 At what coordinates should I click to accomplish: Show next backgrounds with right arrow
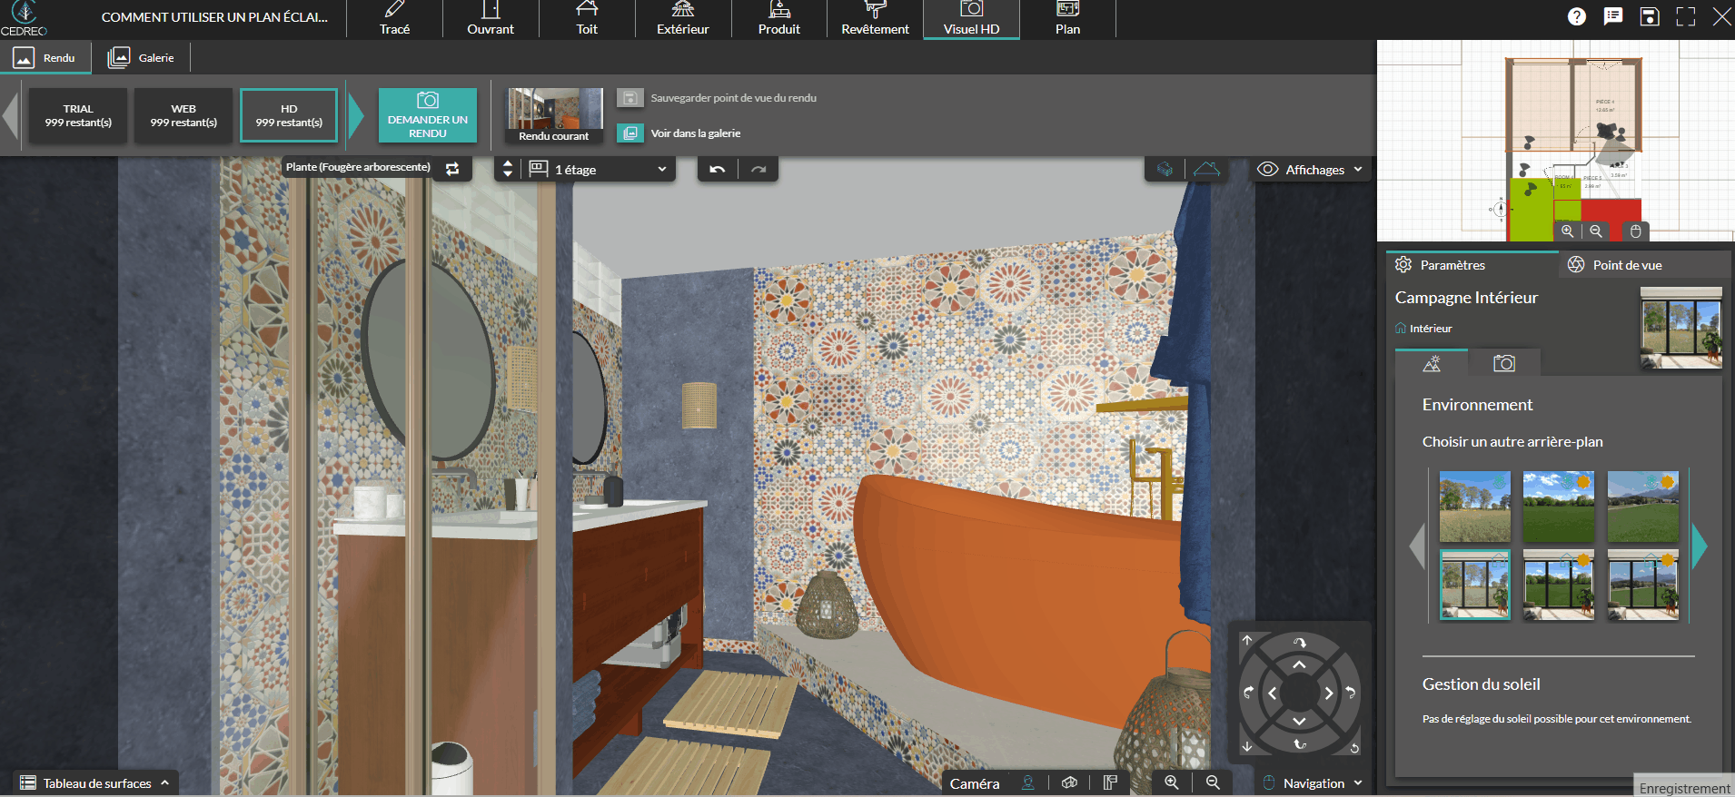coord(1699,546)
